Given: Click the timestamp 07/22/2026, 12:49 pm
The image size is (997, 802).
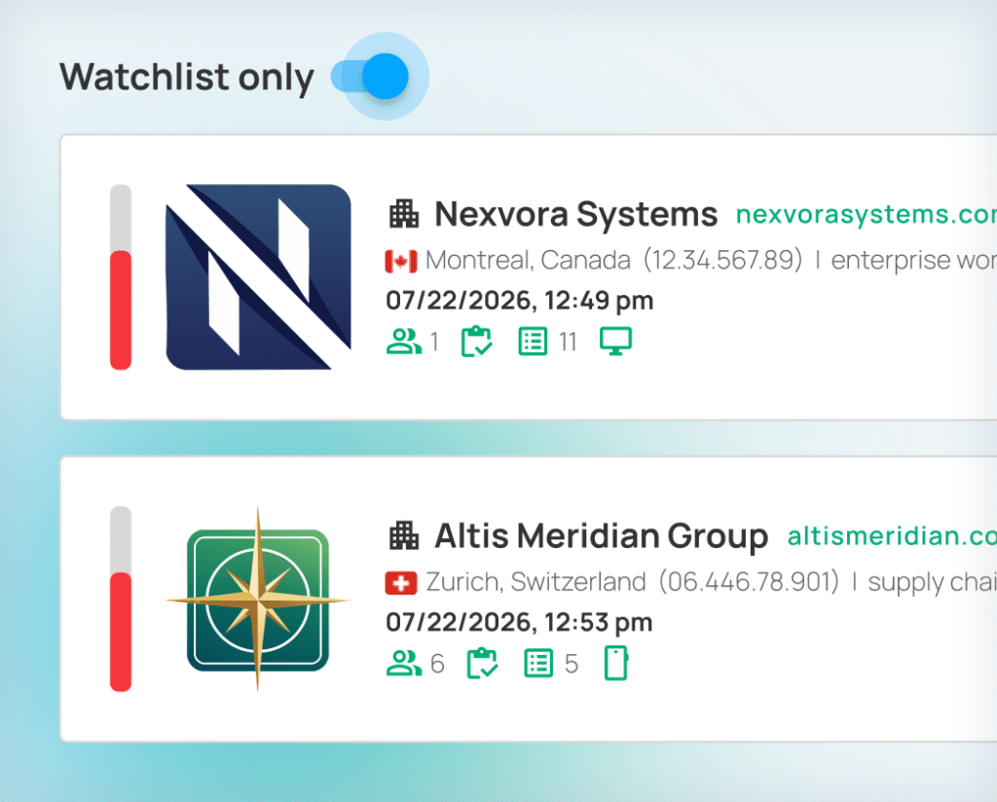Looking at the screenshot, I should pyautogui.click(x=520, y=301).
